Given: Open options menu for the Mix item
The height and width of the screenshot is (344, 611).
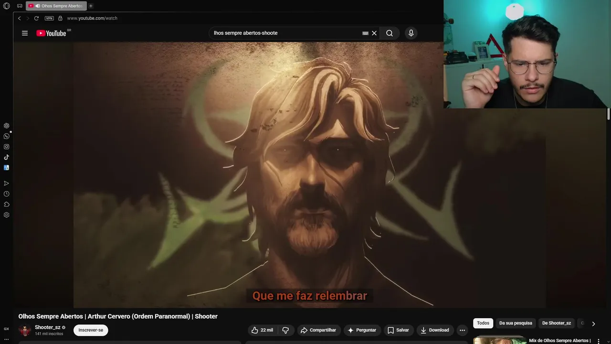Looking at the screenshot, I should (x=599, y=341).
